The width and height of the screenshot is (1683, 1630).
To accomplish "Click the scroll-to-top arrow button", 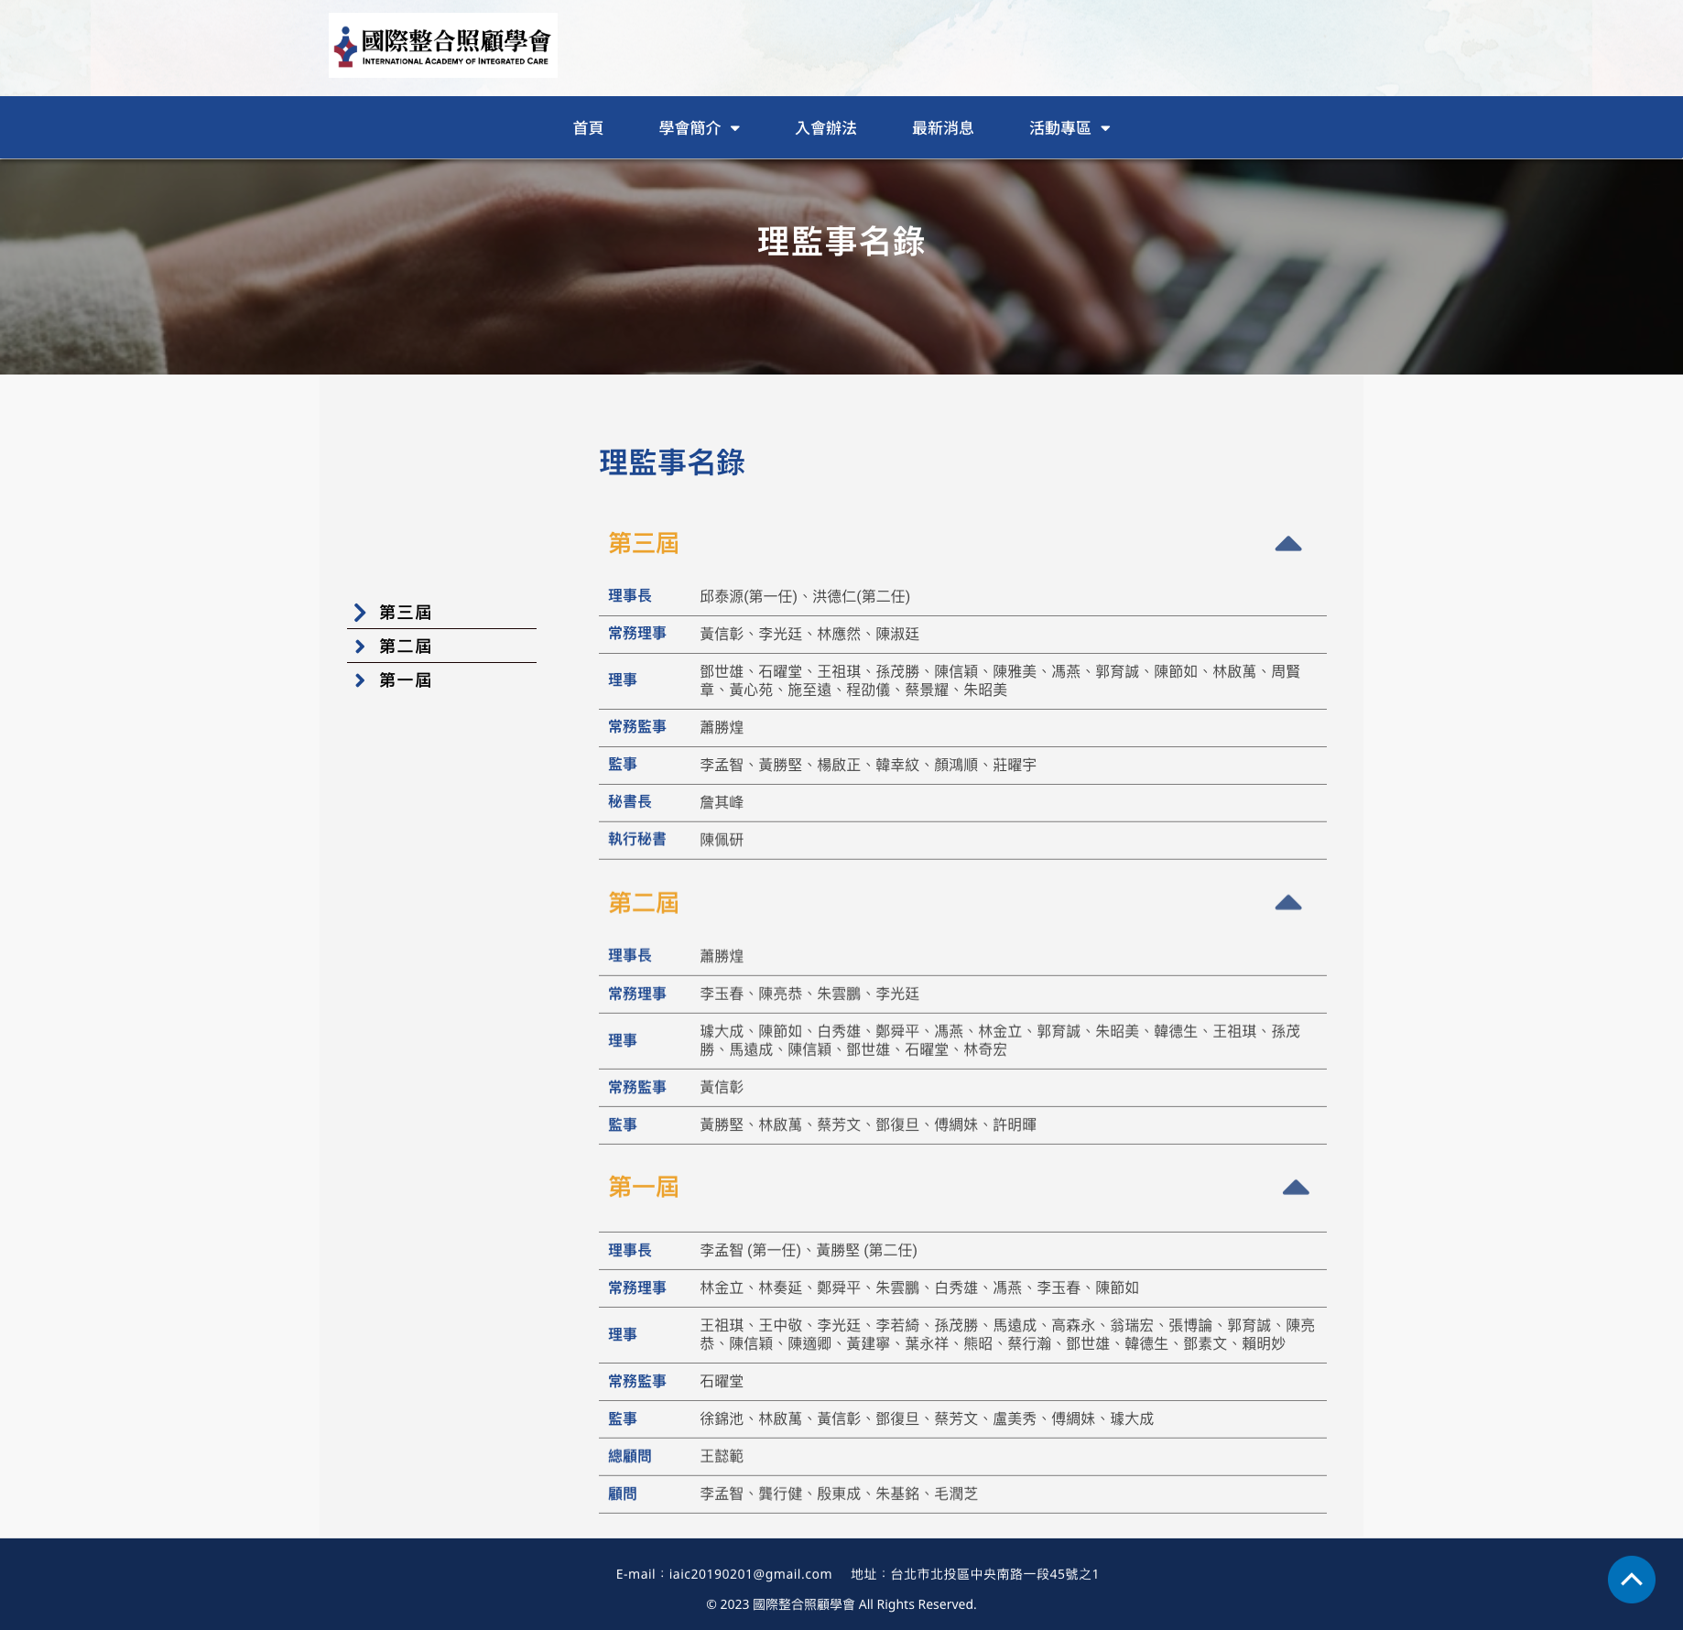I will click(1631, 1580).
